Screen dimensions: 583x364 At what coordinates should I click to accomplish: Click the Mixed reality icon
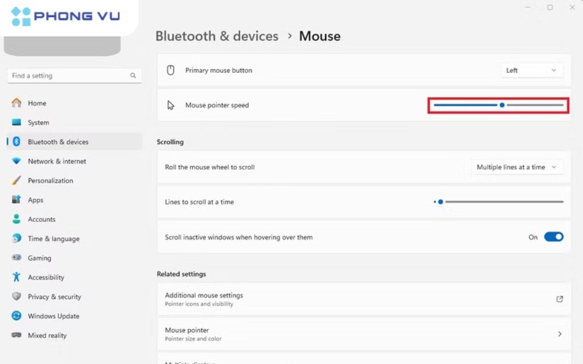17,335
